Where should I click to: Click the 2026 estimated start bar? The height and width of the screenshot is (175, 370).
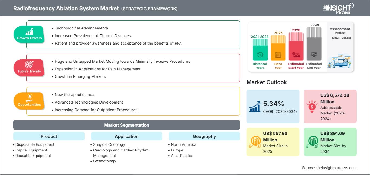pos(296,46)
